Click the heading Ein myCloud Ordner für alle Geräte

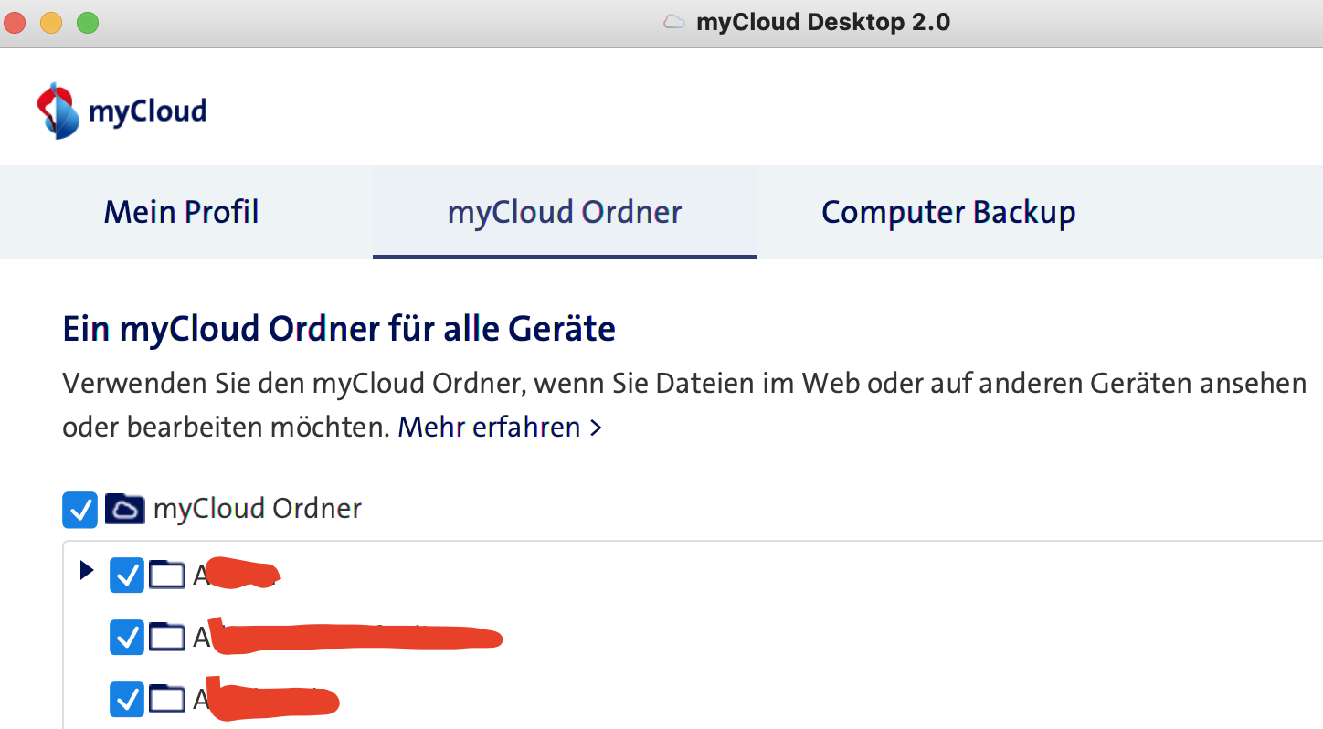338,328
